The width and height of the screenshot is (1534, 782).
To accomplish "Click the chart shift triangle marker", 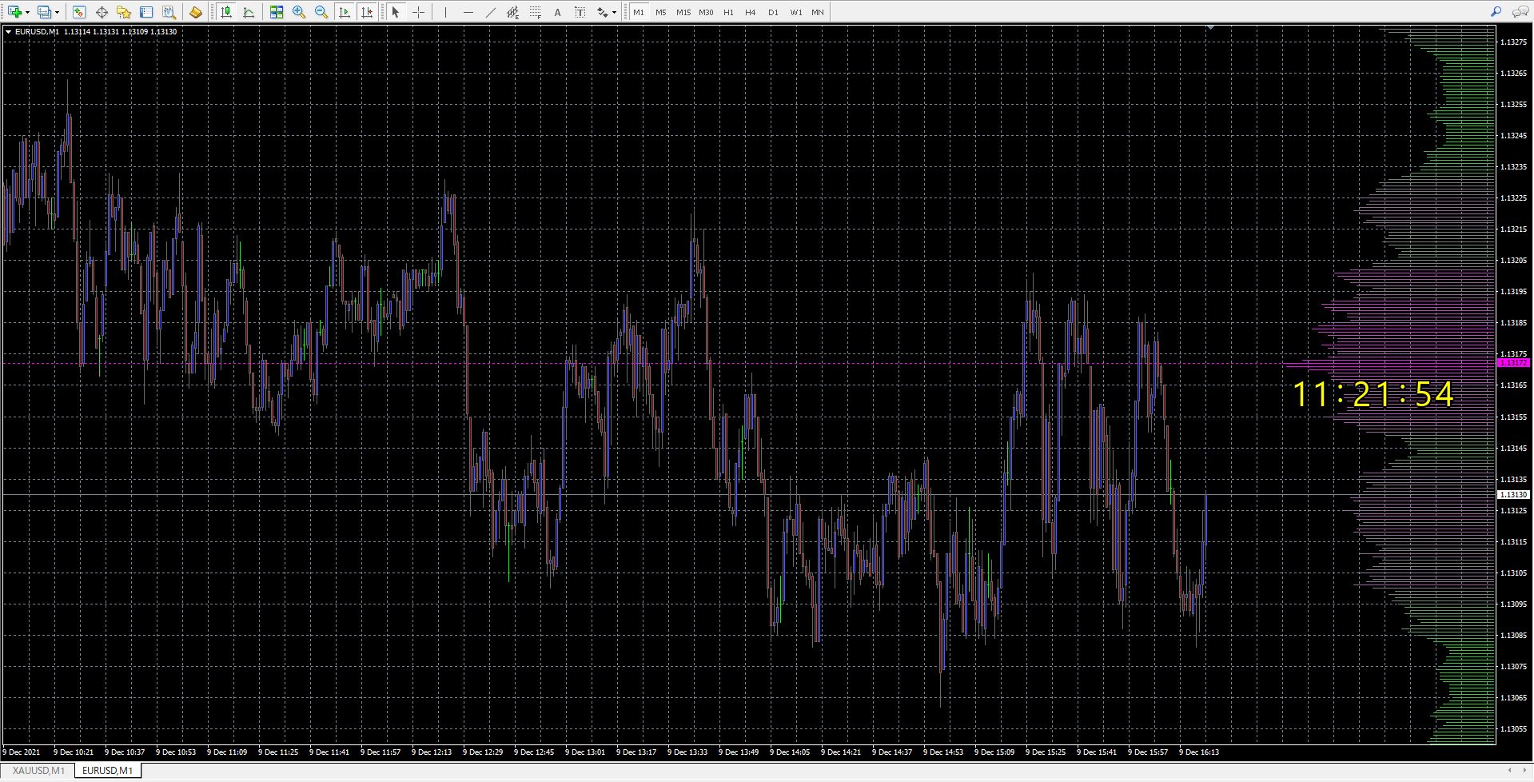I will coord(1210,28).
